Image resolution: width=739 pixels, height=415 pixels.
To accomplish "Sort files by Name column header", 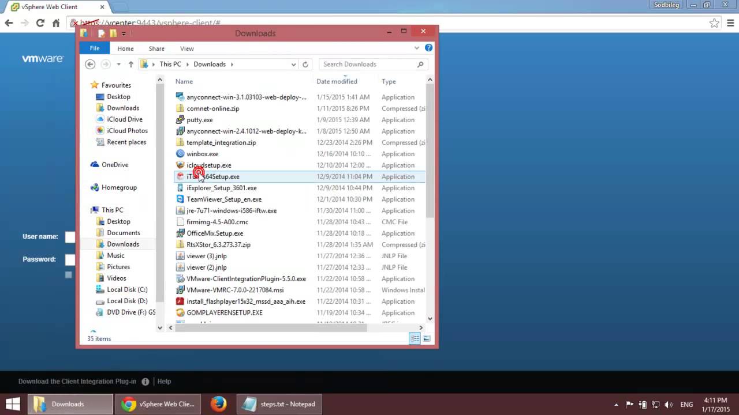I will coord(184,82).
